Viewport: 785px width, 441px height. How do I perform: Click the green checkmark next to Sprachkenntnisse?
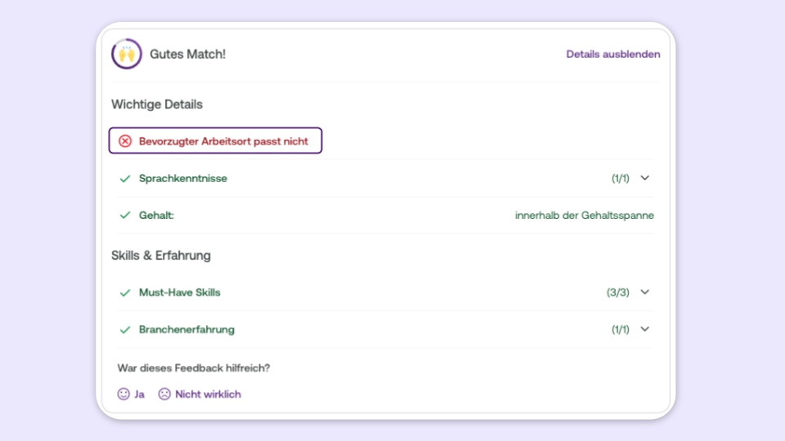point(125,179)
